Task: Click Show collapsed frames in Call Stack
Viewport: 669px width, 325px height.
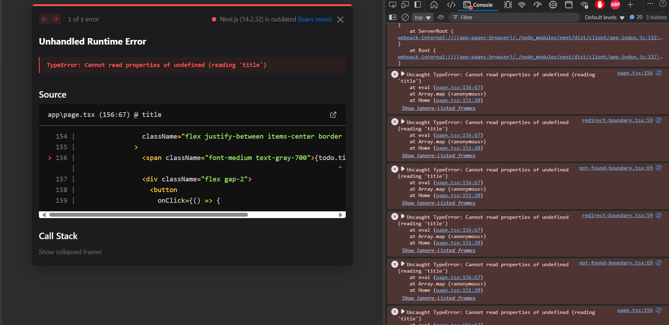Action: 70,252
